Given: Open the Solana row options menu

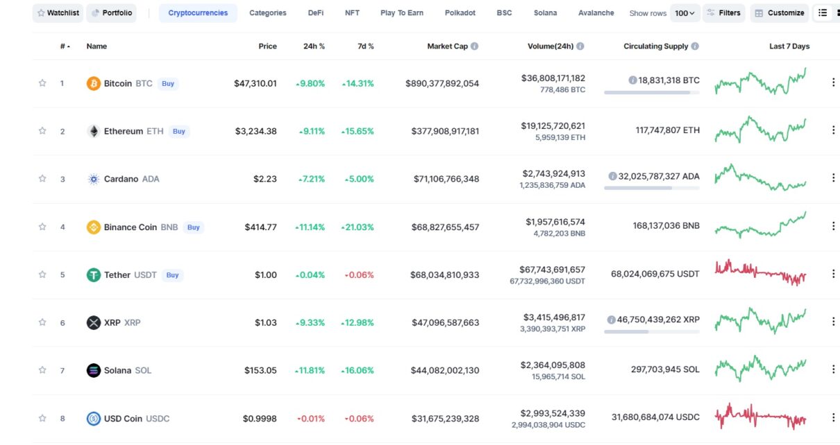Looking at the screenshot, I should point(833,369).
